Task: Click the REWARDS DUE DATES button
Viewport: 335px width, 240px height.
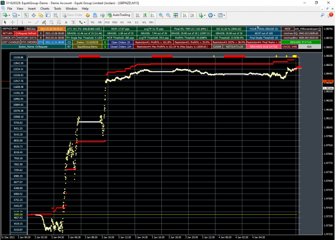Action: [264, 47]
